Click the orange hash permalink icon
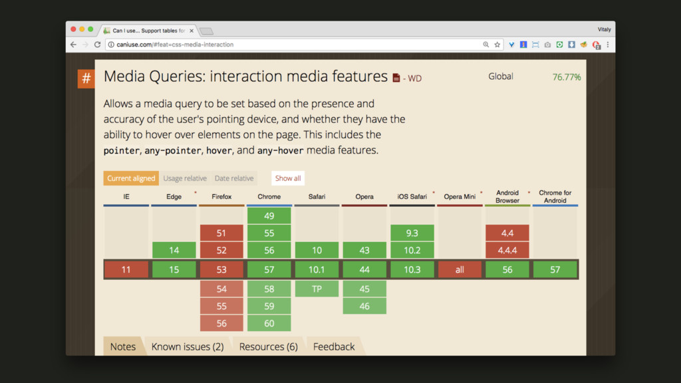 click(86, 78)
